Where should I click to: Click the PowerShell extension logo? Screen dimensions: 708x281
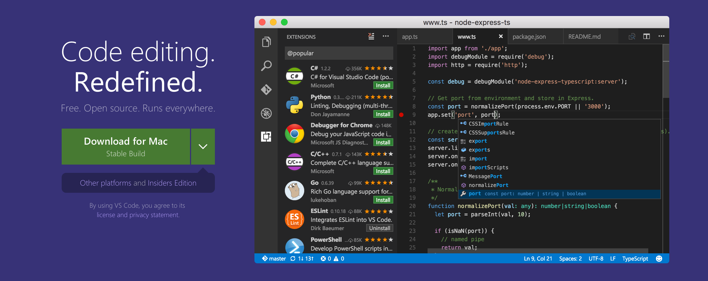[x=295, y=246]
